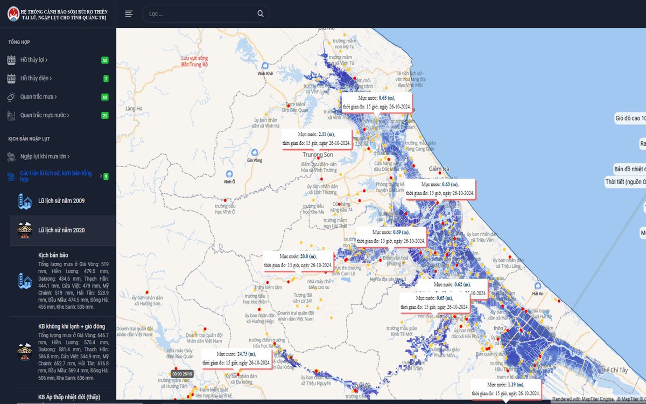
Task: Click the 00:00 26/10 time marker
Action: (182, 374)
